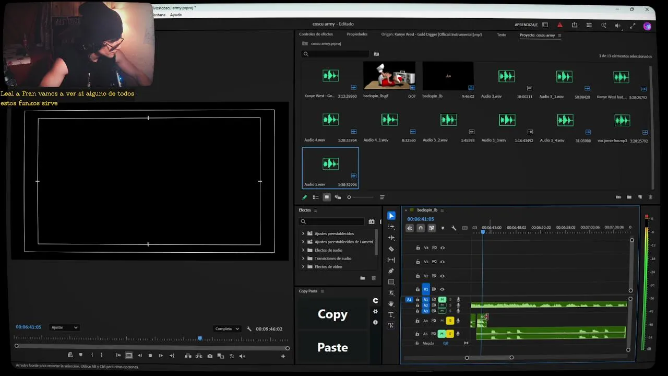This screenshot has width=668, height=376.
Task: Open timeline display settings wrench
Action: [454, 228]
